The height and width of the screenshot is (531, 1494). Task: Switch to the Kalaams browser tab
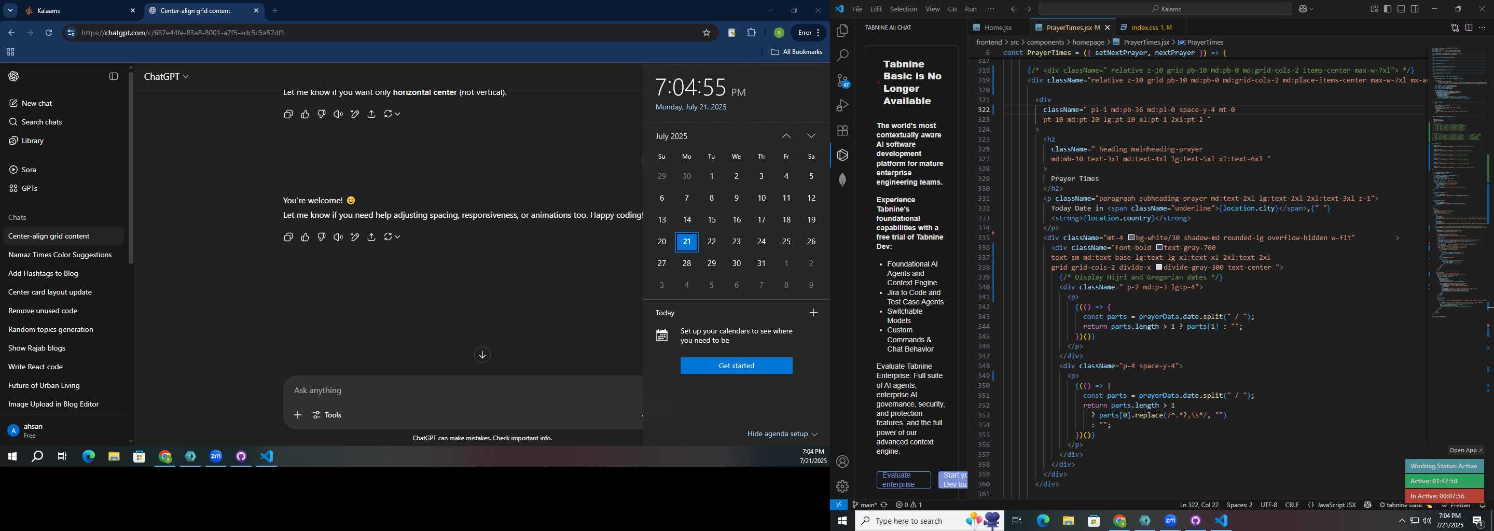[x=79, y=10]
